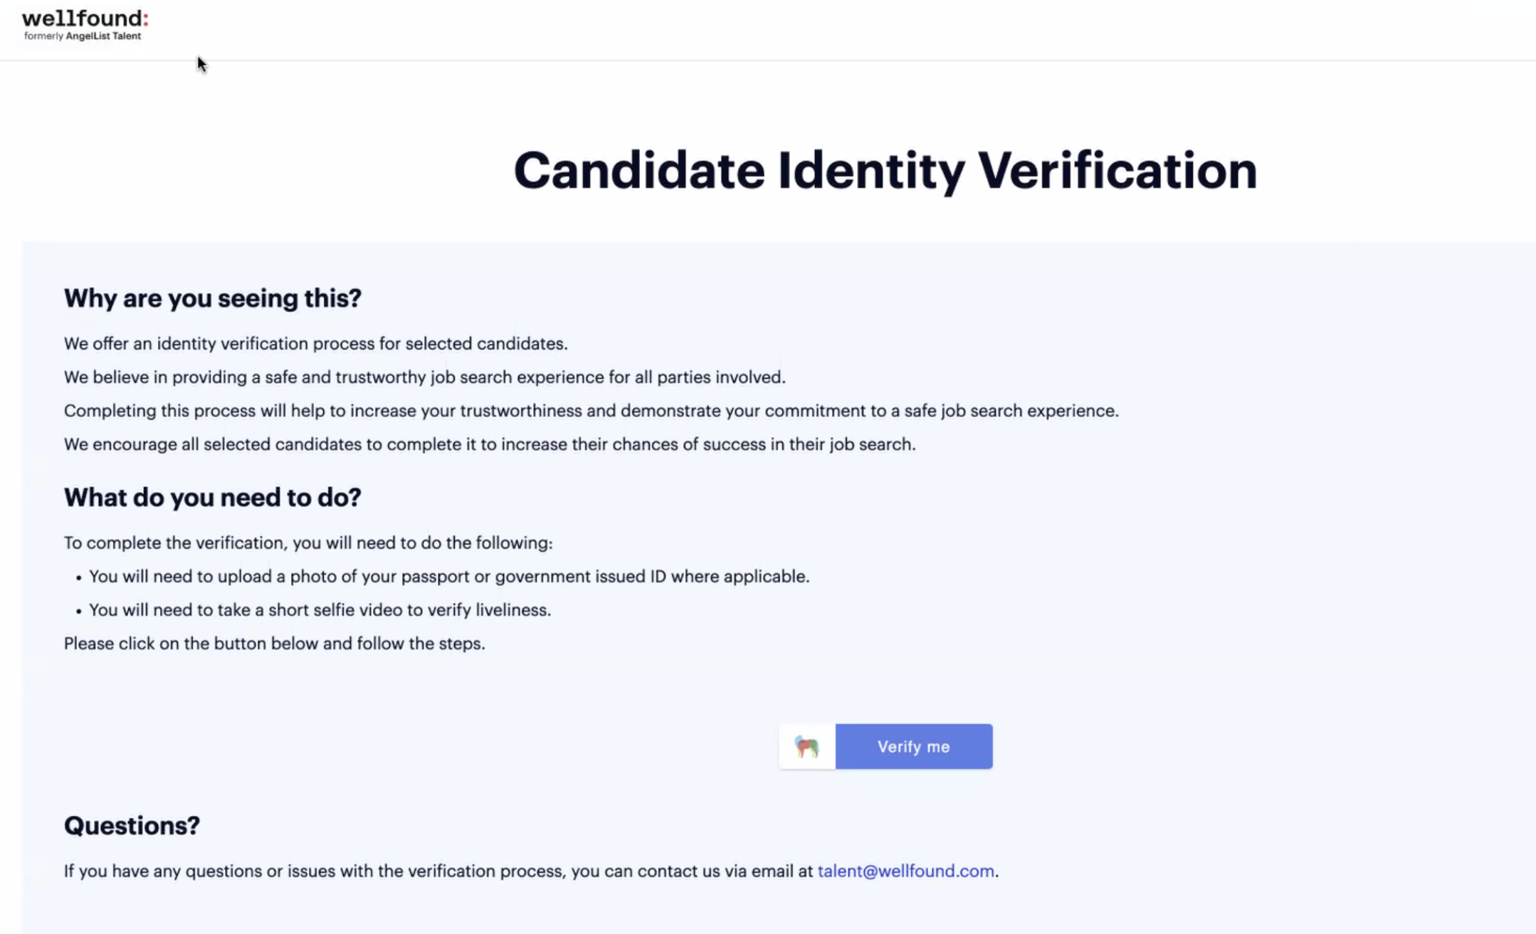Click the 'Completing this process will help' sentence
Image resolution: width=1536 pixels, height=934 pixels.
click(591, 411)
